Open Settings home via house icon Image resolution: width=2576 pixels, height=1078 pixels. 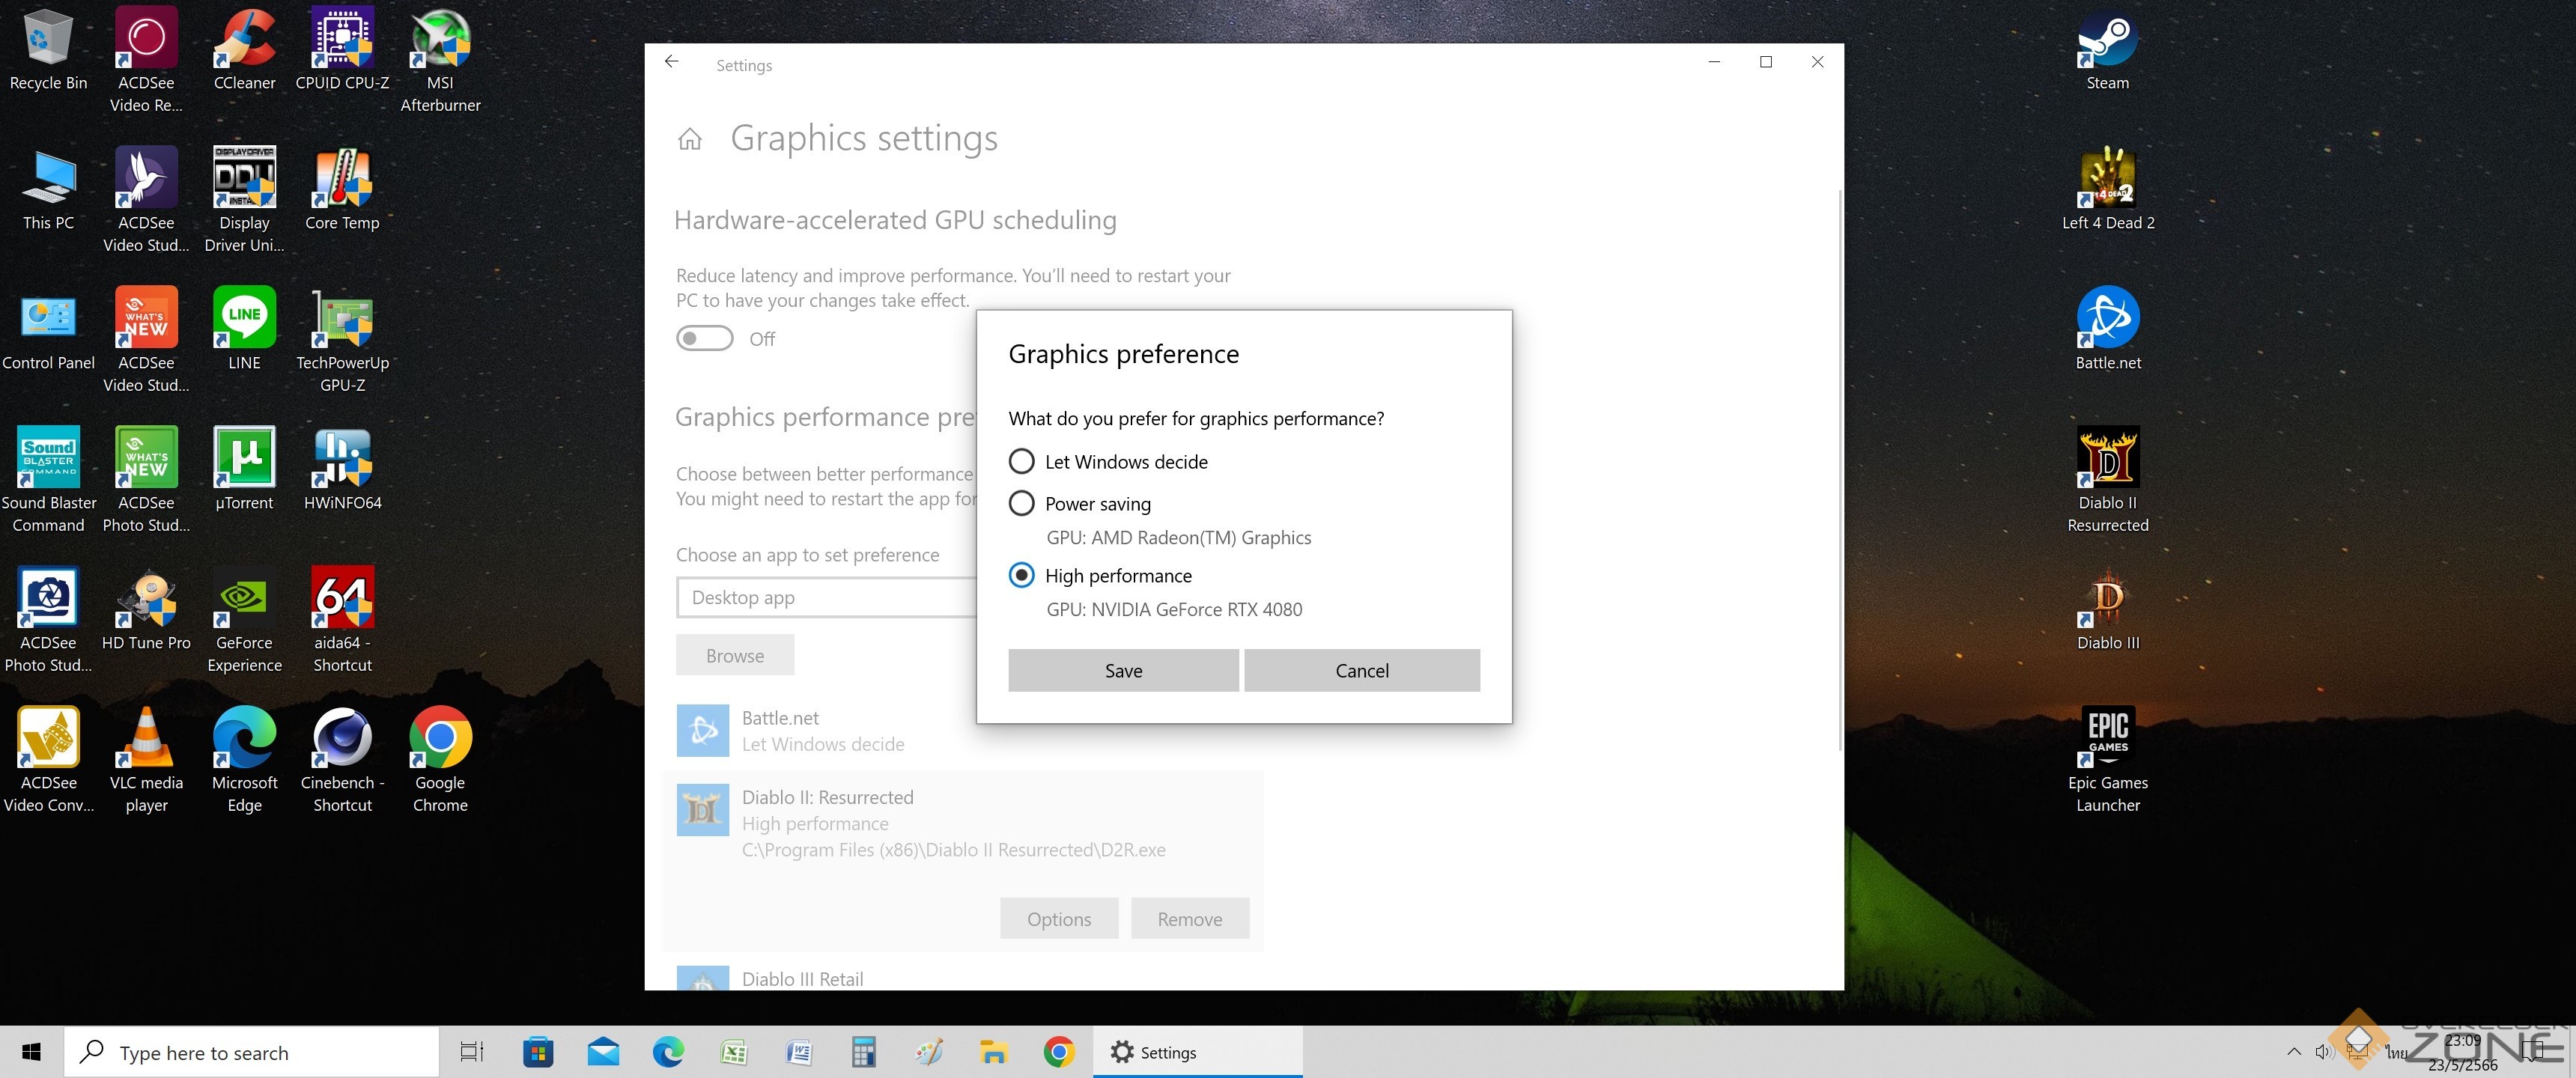(689, 138)
